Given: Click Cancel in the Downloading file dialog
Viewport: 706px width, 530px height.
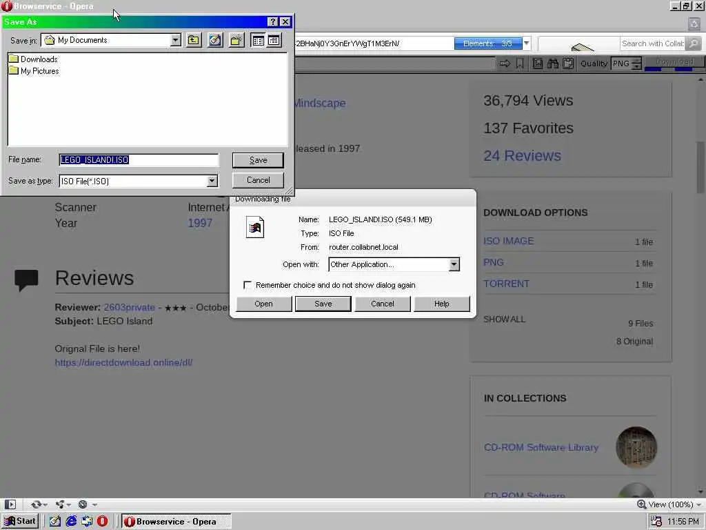Looking at the screenshot, I should coord(382,304).
